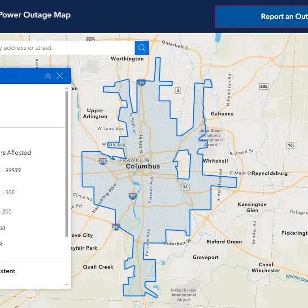Click the Power Outage Map title
This screenshot has width=308, height=308.
tap(35, 15)
